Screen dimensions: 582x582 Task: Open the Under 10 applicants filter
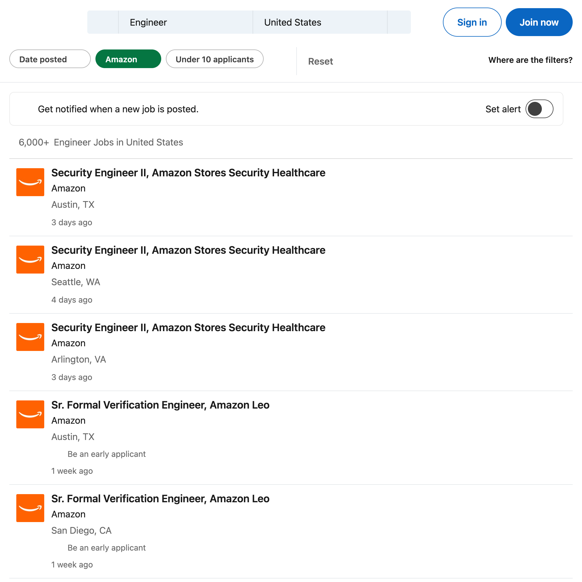coord(214,59)
